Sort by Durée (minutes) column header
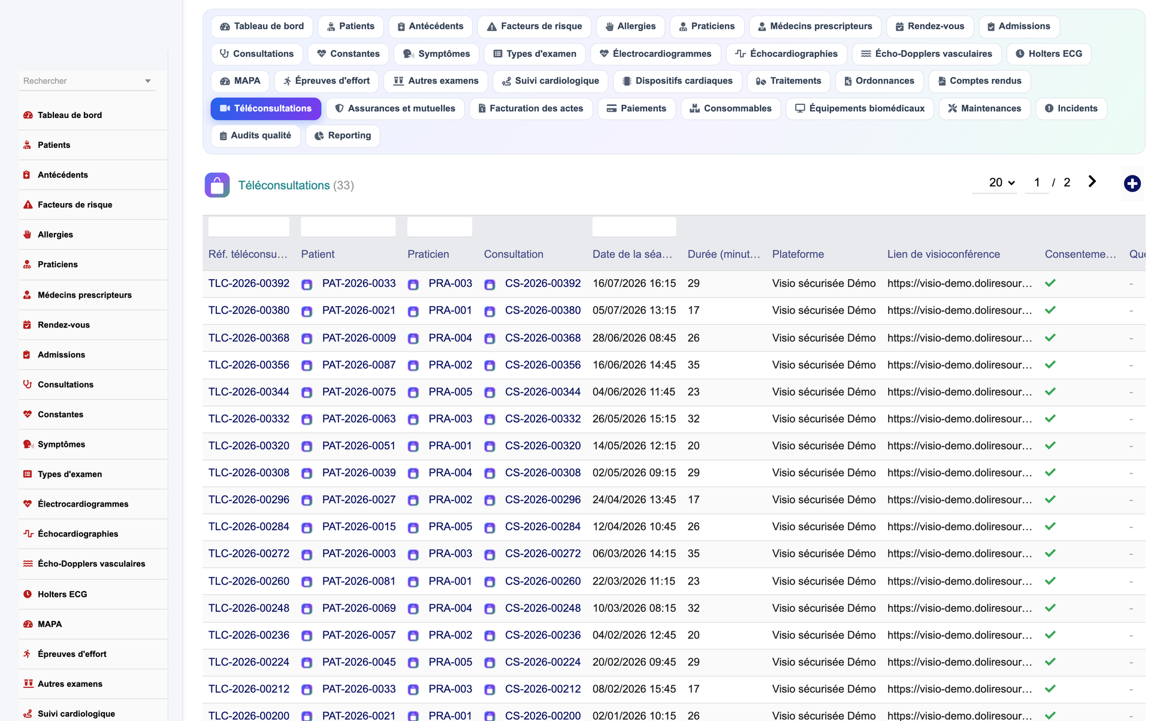Viewport: 1166px width, 721px height. click(x=724, y=254)
